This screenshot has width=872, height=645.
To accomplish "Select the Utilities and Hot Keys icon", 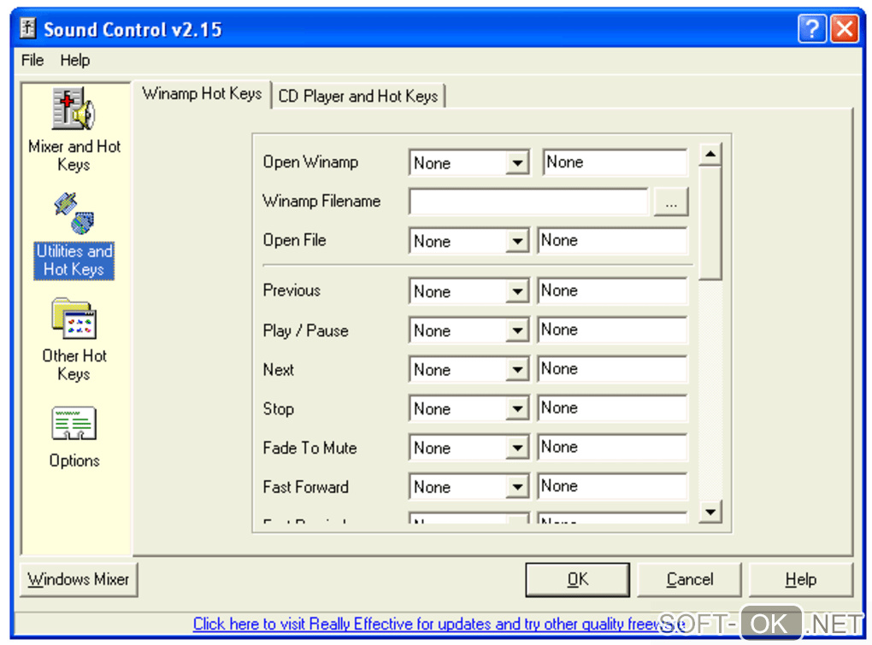I will point(74,214).
